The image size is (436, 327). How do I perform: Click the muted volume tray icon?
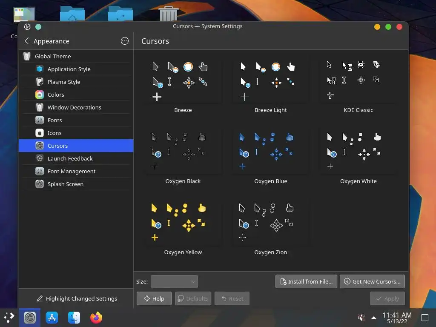361,318
